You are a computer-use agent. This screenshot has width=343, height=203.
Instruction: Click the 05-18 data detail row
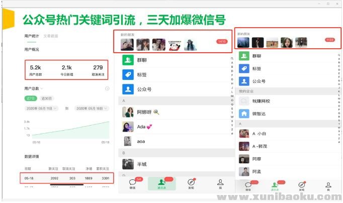point(68,177)
